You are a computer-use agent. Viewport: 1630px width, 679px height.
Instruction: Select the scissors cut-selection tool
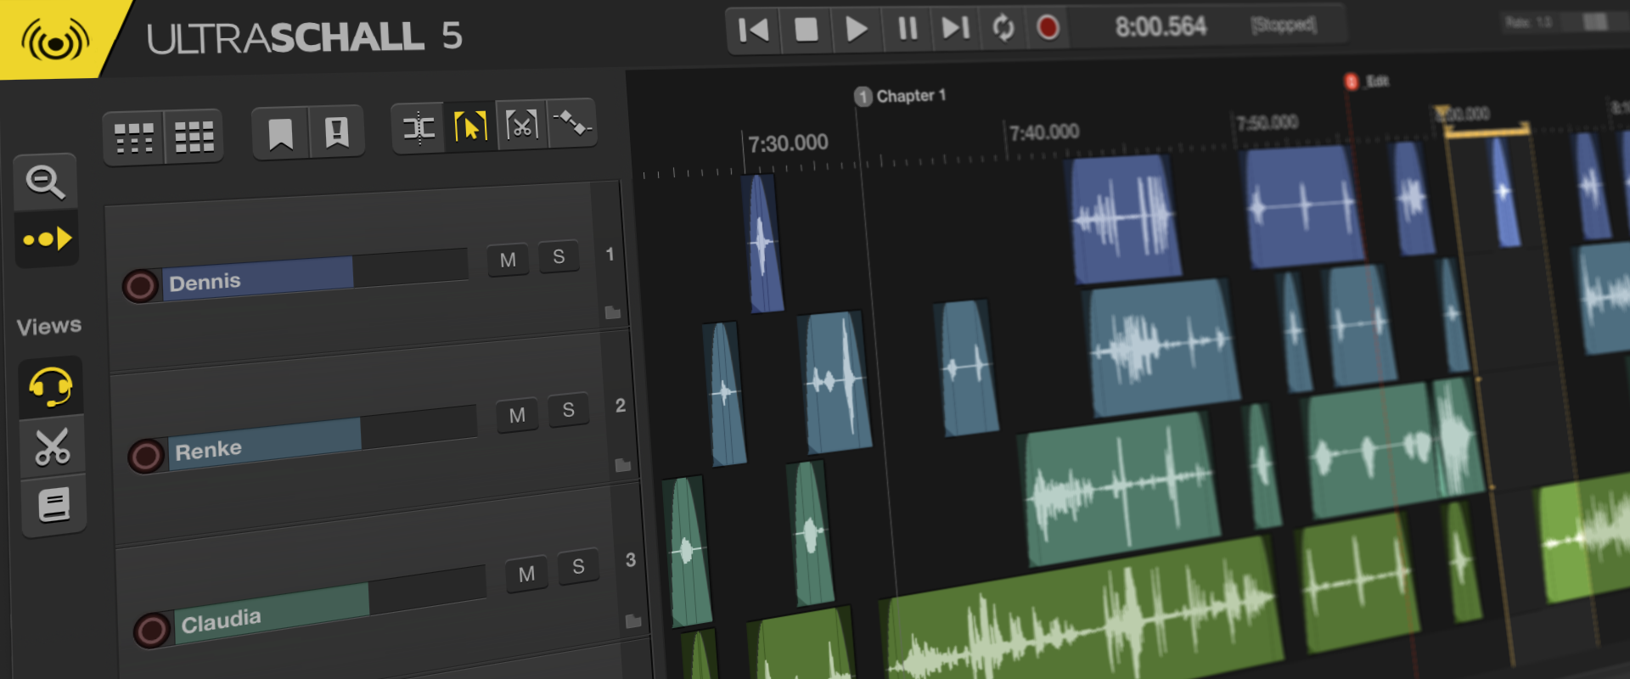[x=521, y=125]
